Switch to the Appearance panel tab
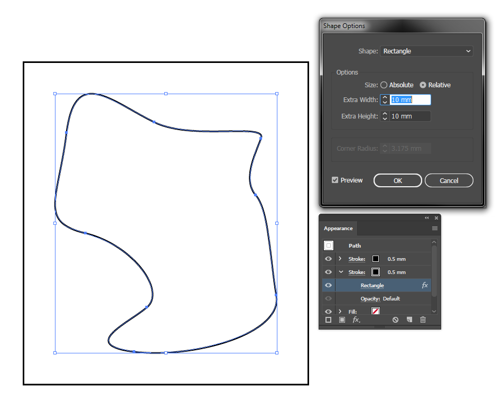 click(338, 228)
